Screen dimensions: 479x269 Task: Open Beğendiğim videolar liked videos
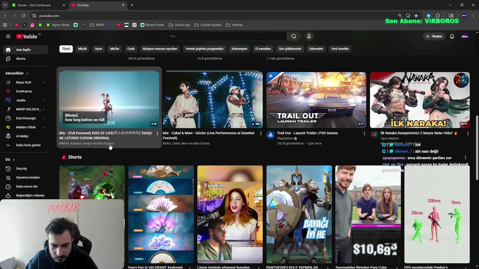click(25, 195)
